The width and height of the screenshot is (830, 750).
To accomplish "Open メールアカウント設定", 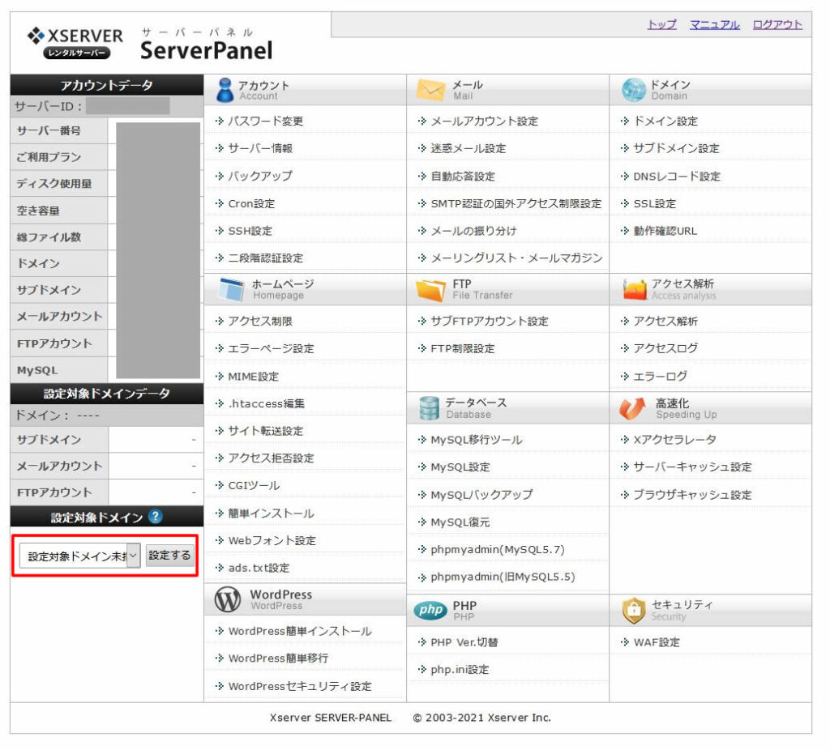I will [x=485, y=121].
